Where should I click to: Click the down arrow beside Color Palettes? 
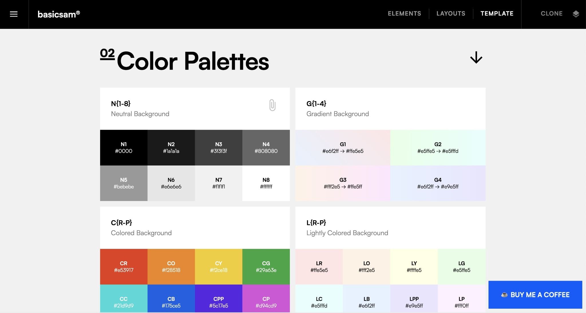tap(476, 58)
